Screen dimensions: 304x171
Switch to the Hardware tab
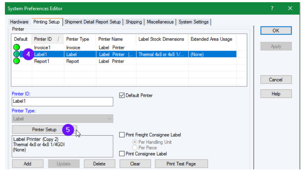tap(19, 22)
